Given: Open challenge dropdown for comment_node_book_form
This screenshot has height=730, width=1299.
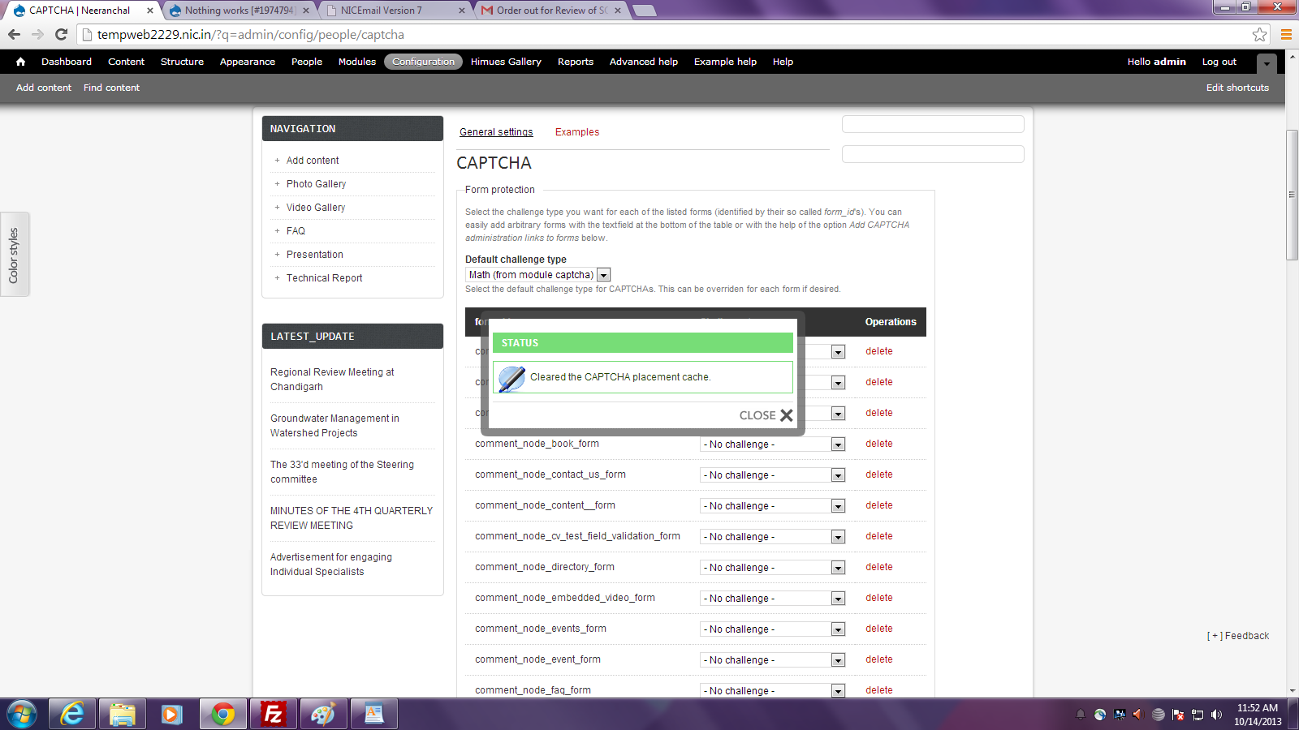Looking at the screenshot, I should click(x=772, y=444).
